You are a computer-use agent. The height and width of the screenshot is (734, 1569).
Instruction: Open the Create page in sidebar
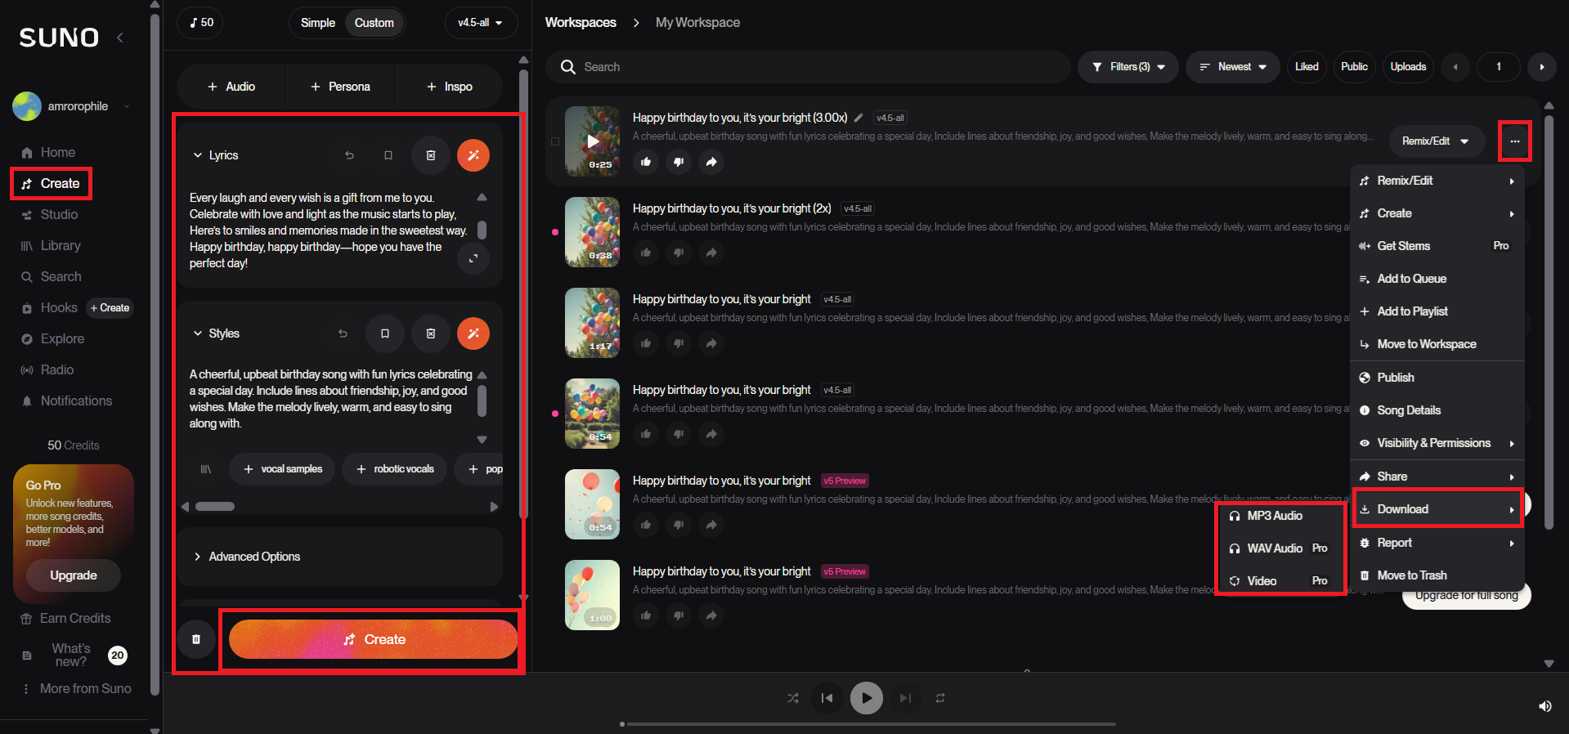coord(51,183)
